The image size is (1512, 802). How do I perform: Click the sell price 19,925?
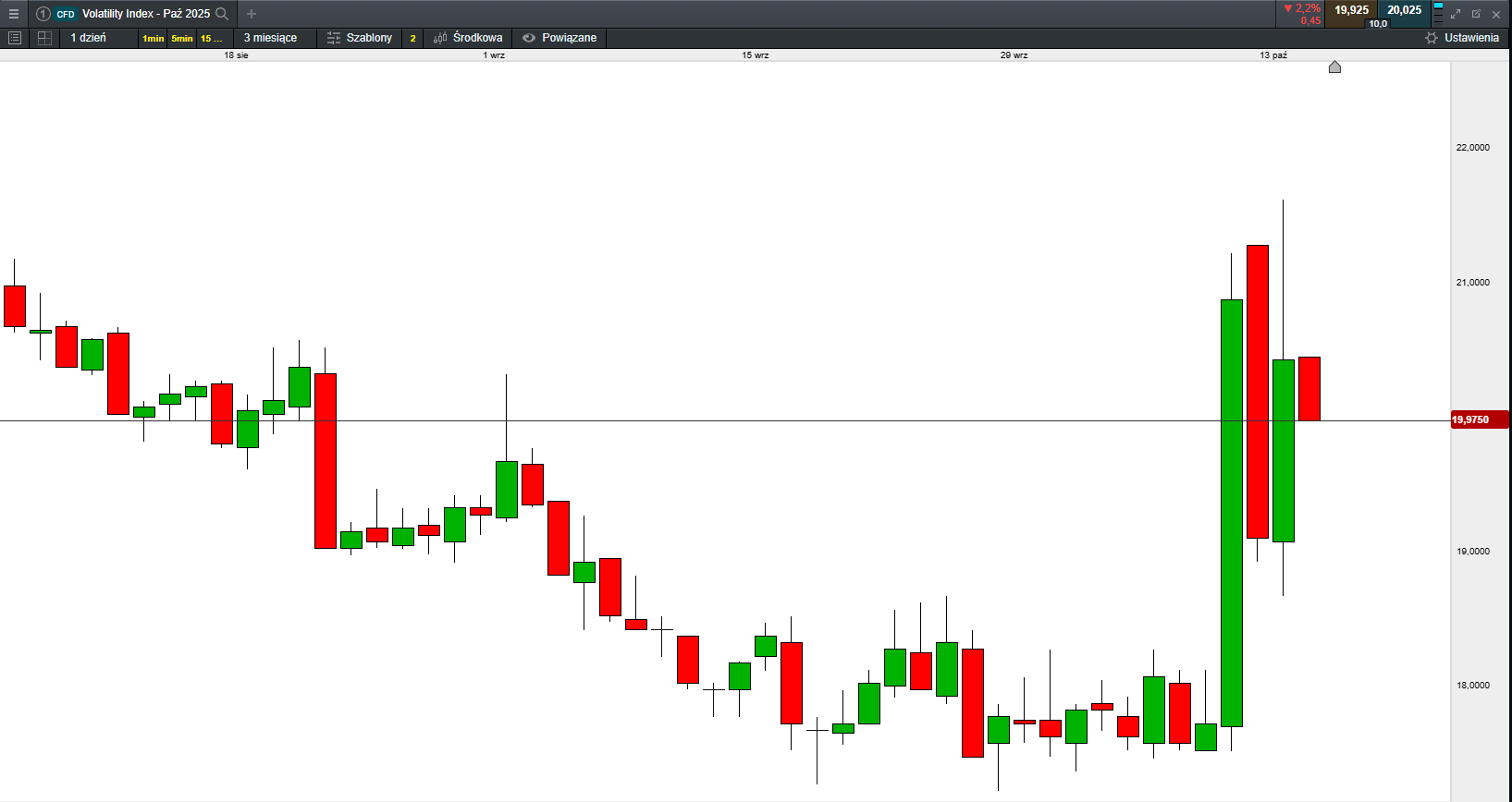click(x=1351, y=10)
